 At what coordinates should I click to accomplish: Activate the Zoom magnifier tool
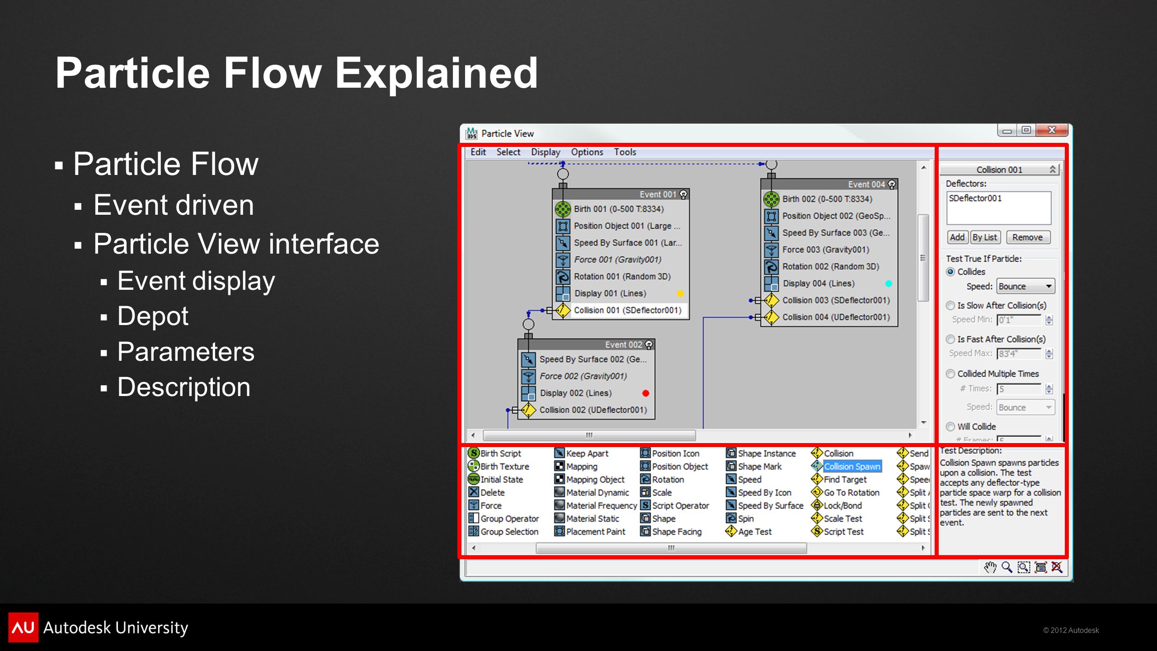pos(1007,567)
